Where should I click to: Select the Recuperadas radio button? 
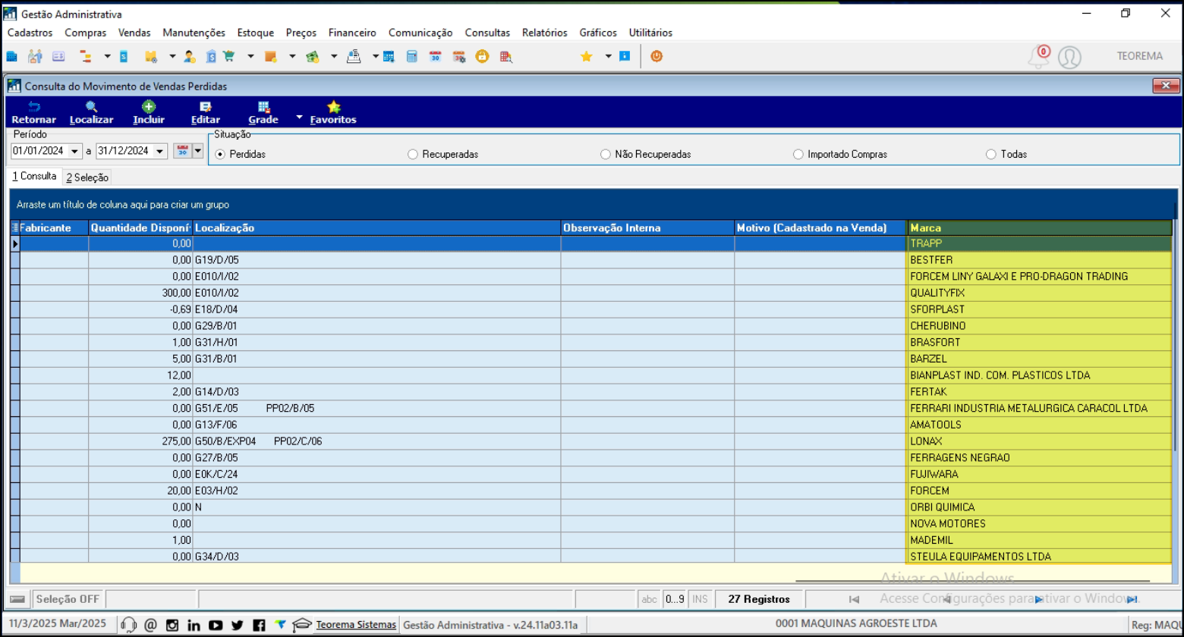coord(413,154)
